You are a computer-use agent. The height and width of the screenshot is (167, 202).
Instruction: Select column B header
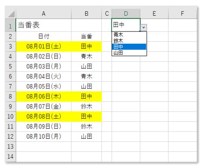(x=87, y=14)
